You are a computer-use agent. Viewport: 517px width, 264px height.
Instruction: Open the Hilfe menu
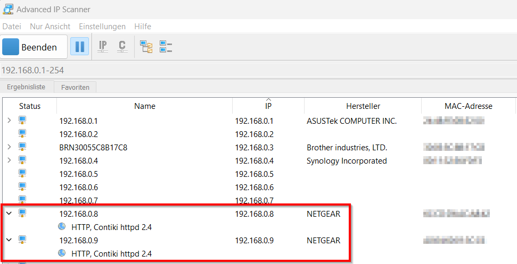coord(143,27)
